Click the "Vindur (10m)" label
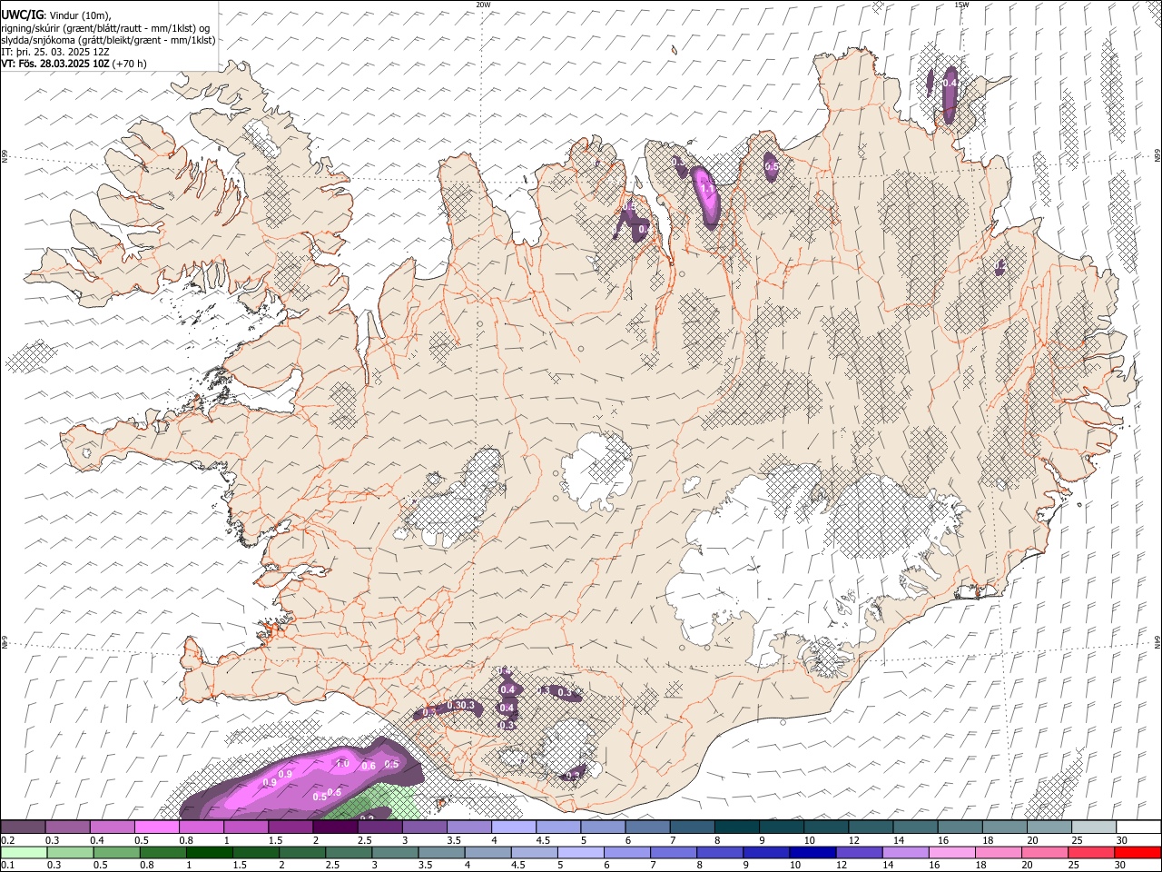The height and width of the screenshot is (872, 1162). click(x=80, y=15)
